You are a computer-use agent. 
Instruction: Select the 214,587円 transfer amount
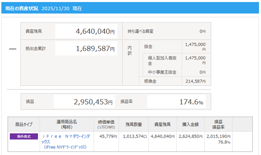196,81
